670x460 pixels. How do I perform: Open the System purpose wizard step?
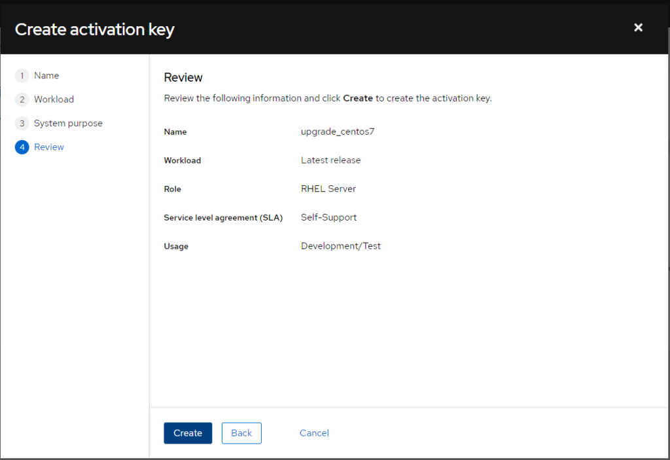coord(68,124)
